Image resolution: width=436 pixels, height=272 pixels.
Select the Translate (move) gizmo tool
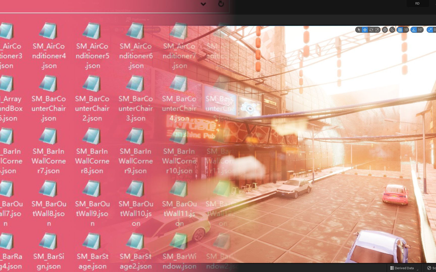pyautogui.click(x=365, y=30)
